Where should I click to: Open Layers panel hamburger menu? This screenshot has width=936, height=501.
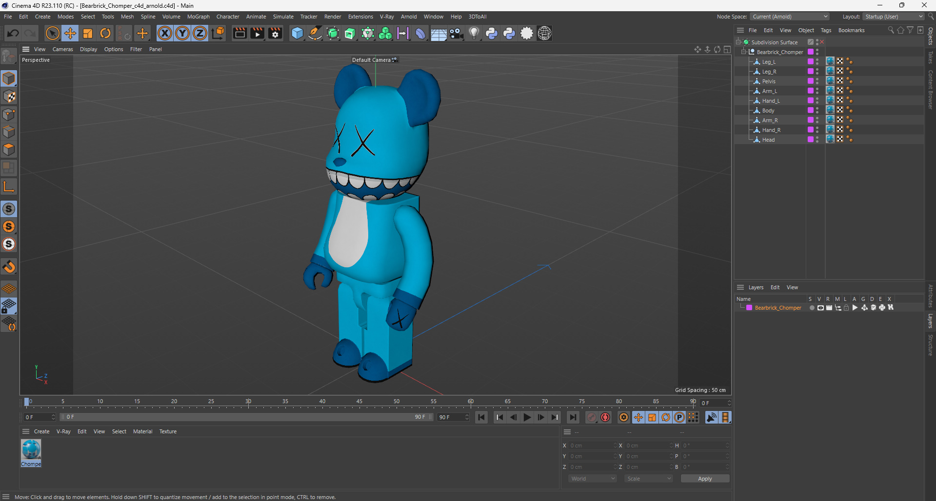tap(740, 287)
